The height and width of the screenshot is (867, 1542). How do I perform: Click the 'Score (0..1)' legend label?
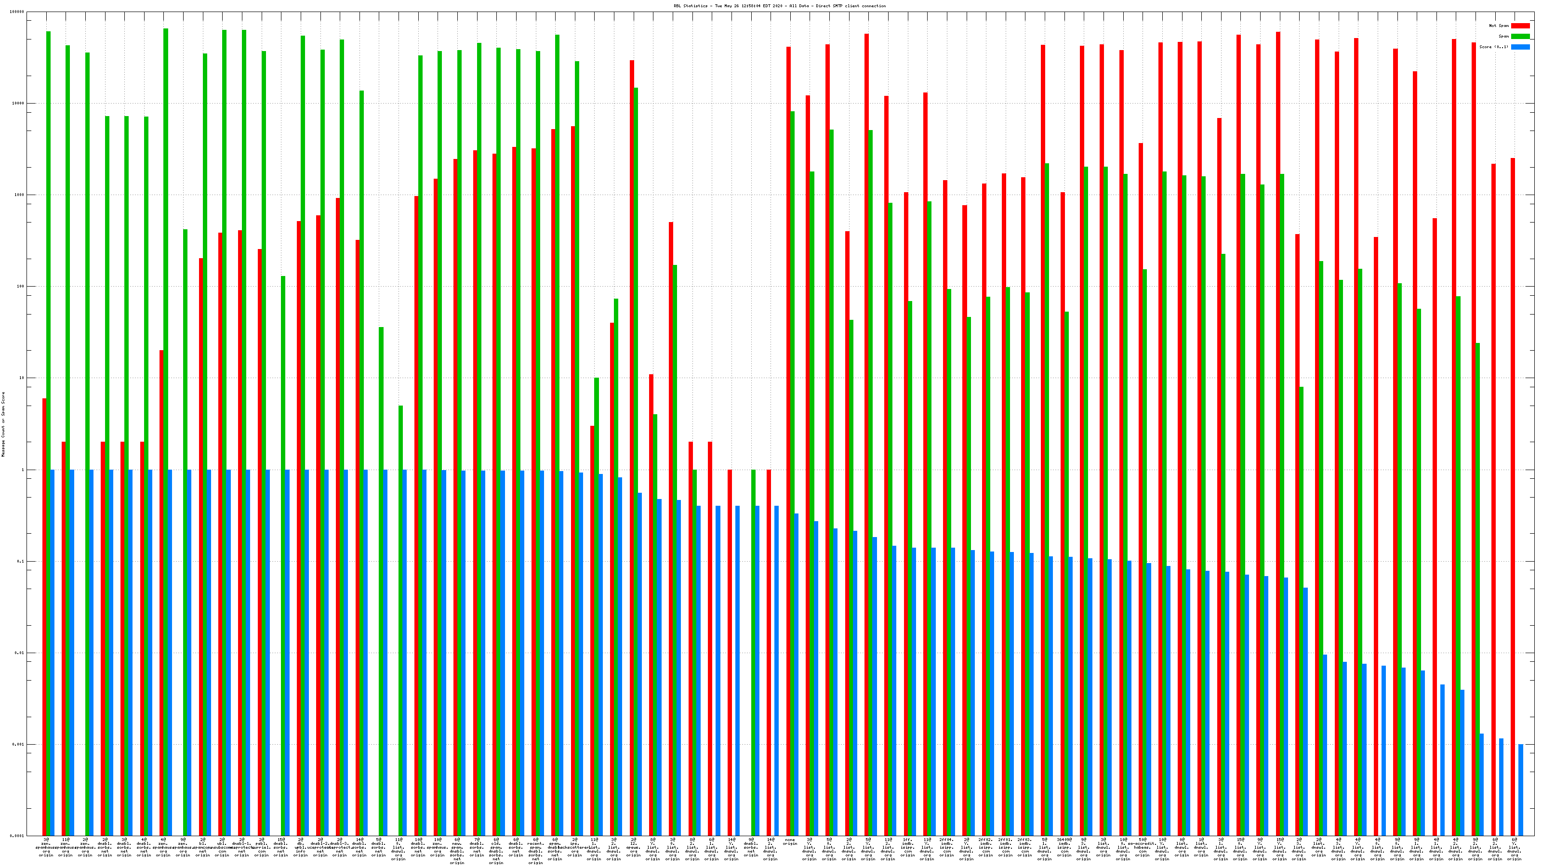[1493, 47]
